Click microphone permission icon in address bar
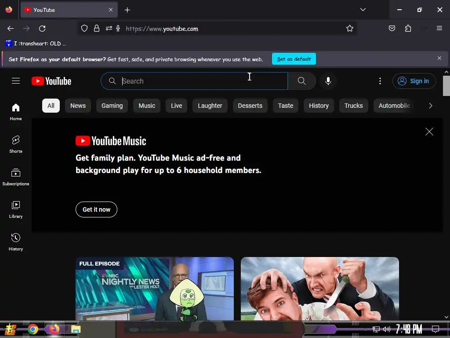Image resolution: width=450 pixels, height=338 pixels. coord(118,29)
